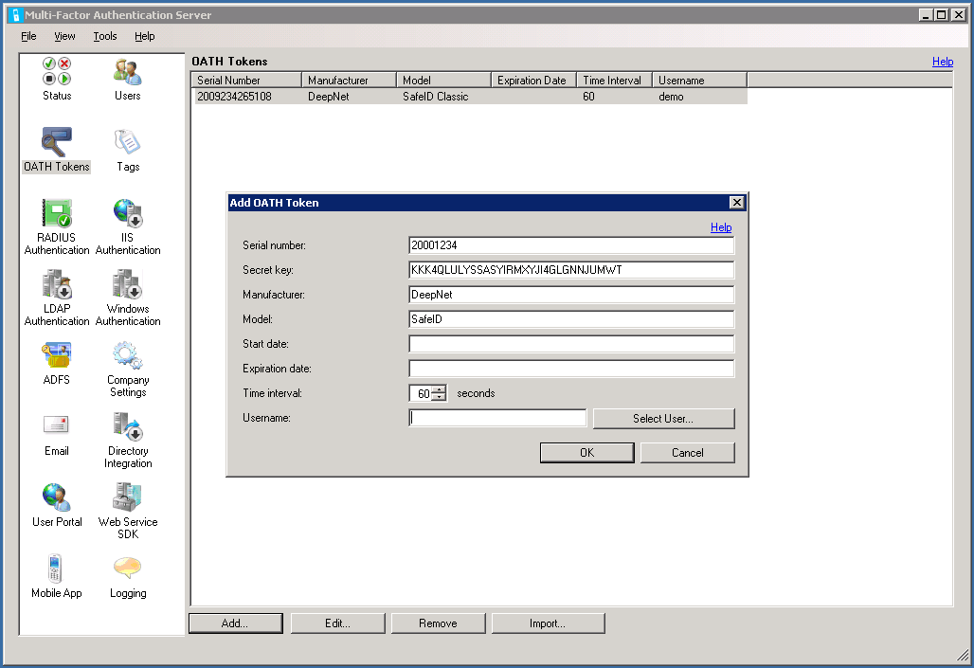Click the Import... button
Image resolution: width=974 pixels, height=668 pixels.
548,623
